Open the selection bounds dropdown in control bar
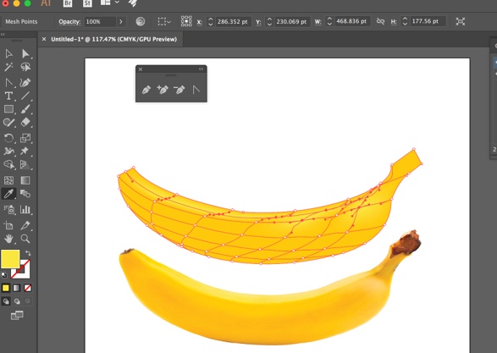Screen dimensions: 497x353 click(164, 21)
